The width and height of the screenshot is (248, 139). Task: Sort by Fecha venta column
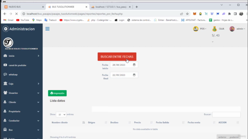pos(201,122)
